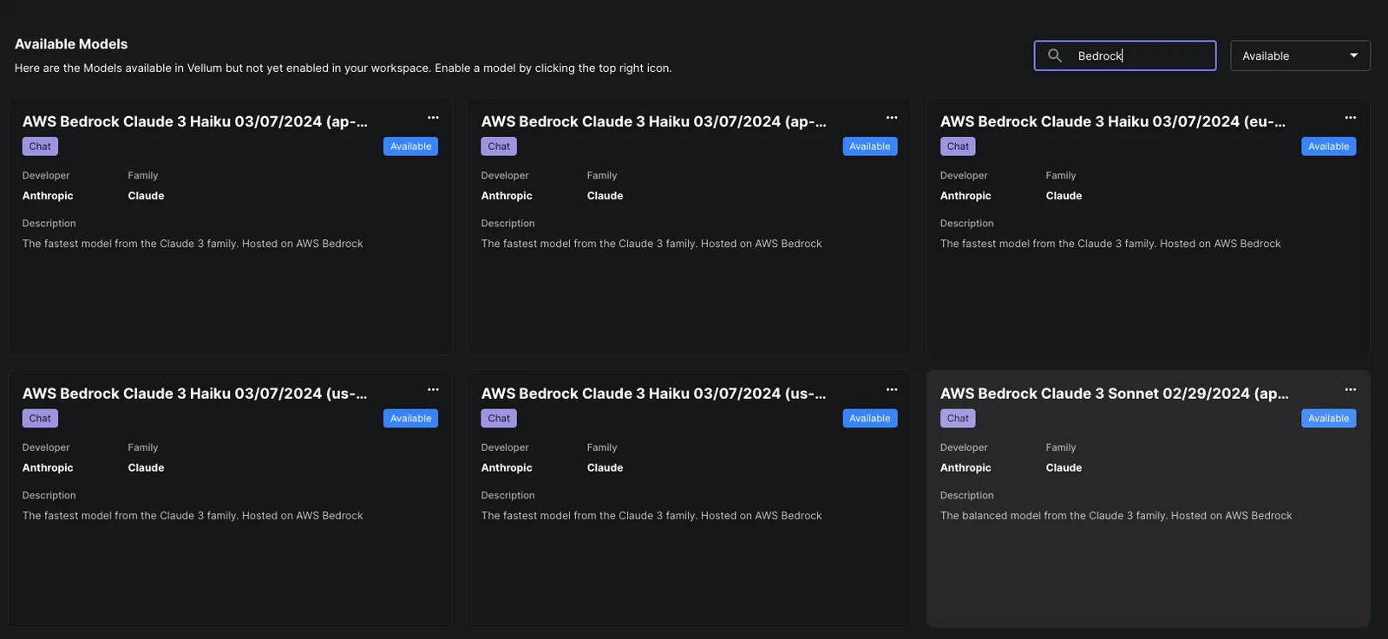1388x639 pixels.
Task: Open three-dot menu on Claude 3 Sonnet card
Action: [x=1351, y=390]
